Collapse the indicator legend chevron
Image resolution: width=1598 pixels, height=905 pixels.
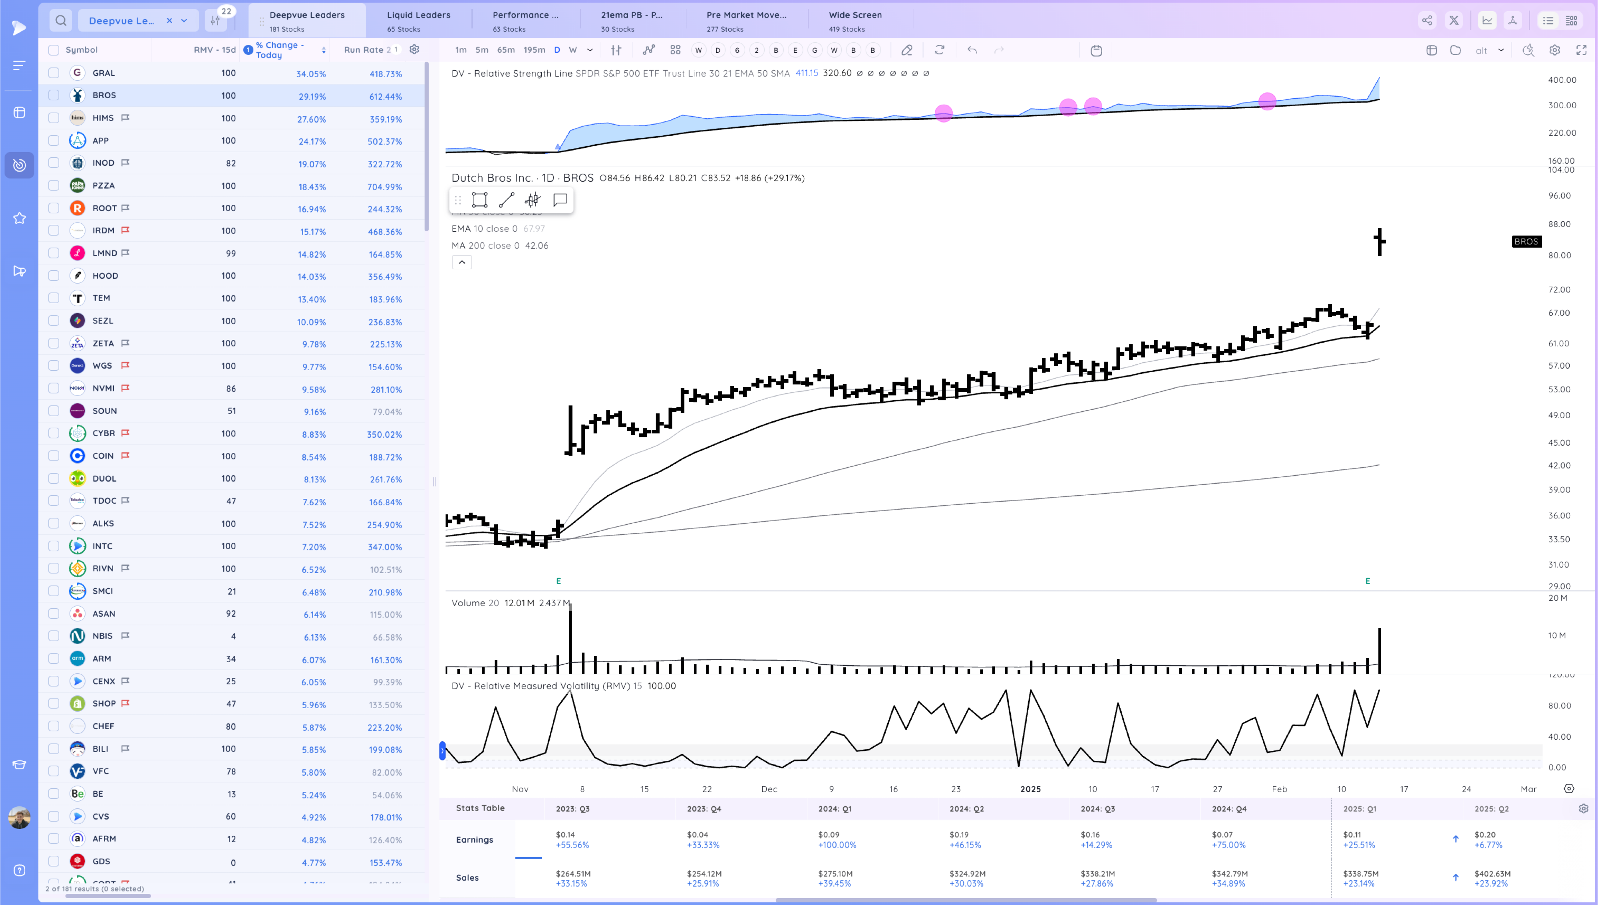click(462, 262)
